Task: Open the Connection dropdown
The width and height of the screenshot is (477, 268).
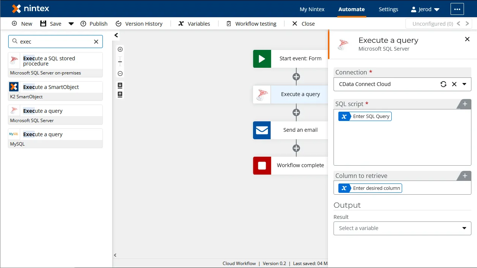Action: pyautogui.click(x=464, y=84)
